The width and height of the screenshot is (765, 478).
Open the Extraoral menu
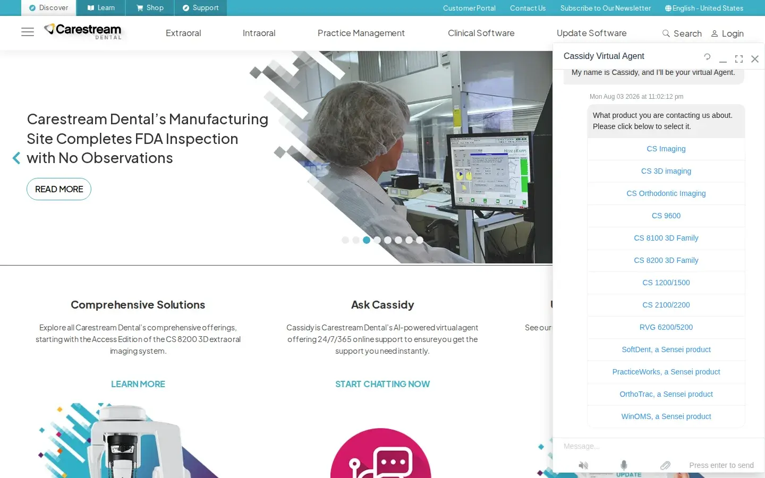pos(183,33)
